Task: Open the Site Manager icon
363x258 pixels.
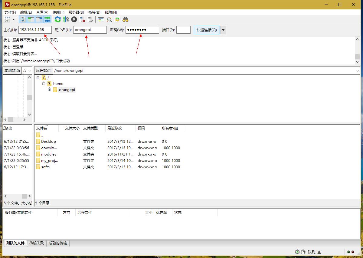Action: click(x=7, y=19)
